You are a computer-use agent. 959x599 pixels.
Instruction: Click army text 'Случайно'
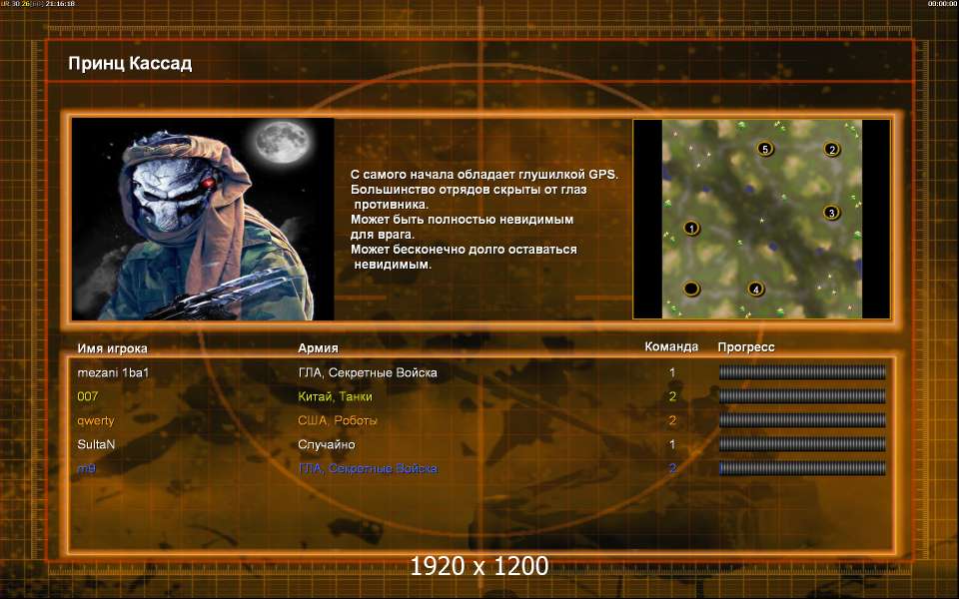(x=327, y=445)
